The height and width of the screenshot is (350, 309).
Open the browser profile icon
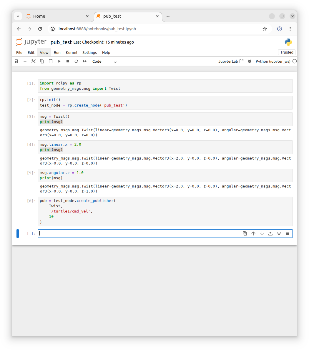coord(280,29)
